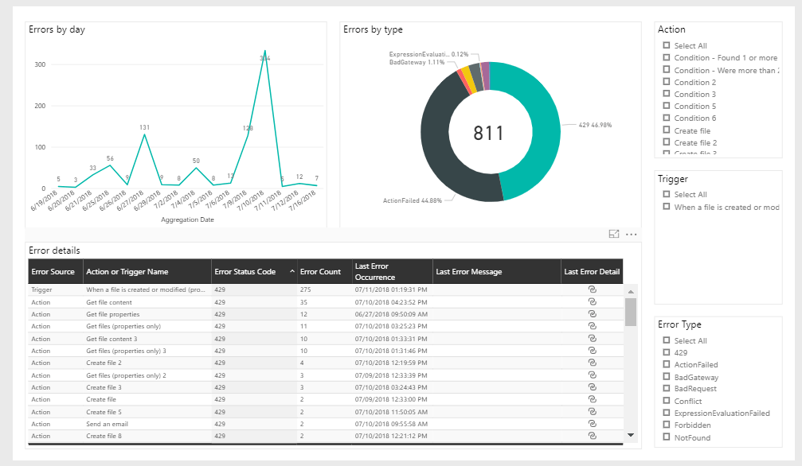802x466 pixels.
Task: Click the 811 total in donut center
Action: (488, 133)
